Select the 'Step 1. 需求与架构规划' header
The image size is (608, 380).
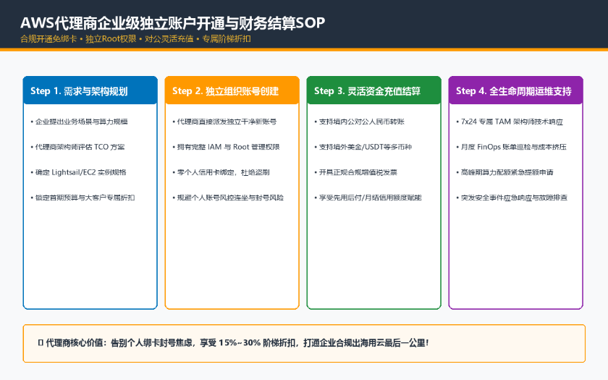pos(90,91)
